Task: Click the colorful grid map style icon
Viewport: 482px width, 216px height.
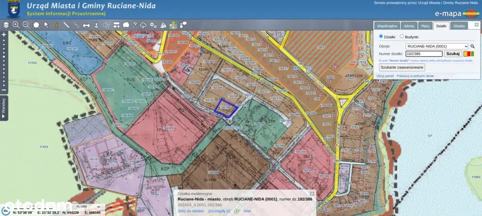Action: (x=173, y=24)
